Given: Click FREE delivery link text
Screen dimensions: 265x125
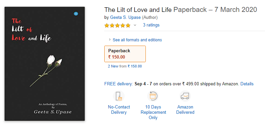Looking at the screenshot, I should coord(119,84).
